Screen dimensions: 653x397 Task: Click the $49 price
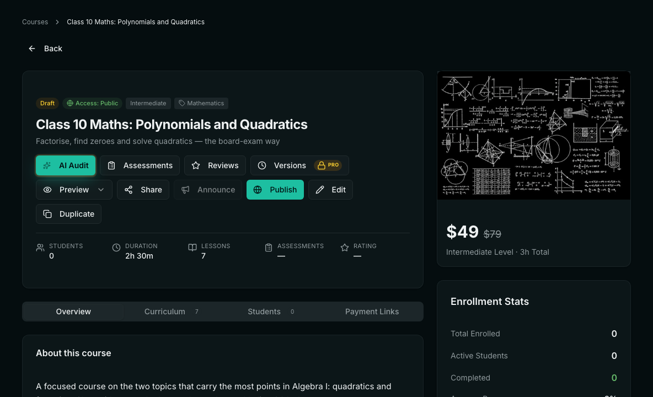(x=462, y=232)
